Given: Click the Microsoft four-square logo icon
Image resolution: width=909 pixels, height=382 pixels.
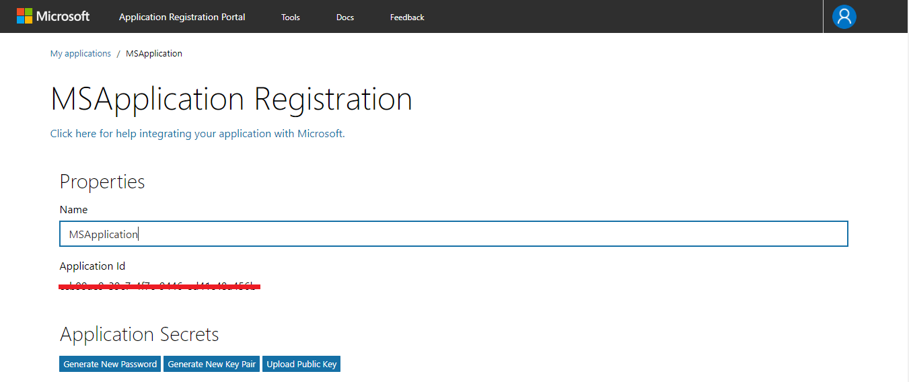Looking at the screenshot, I should point(24,16).
